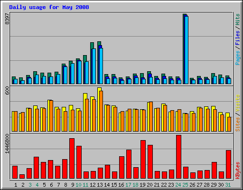Click day 17 on the x-axis
This screenshot has height=190, width=243.
(128, 185)
